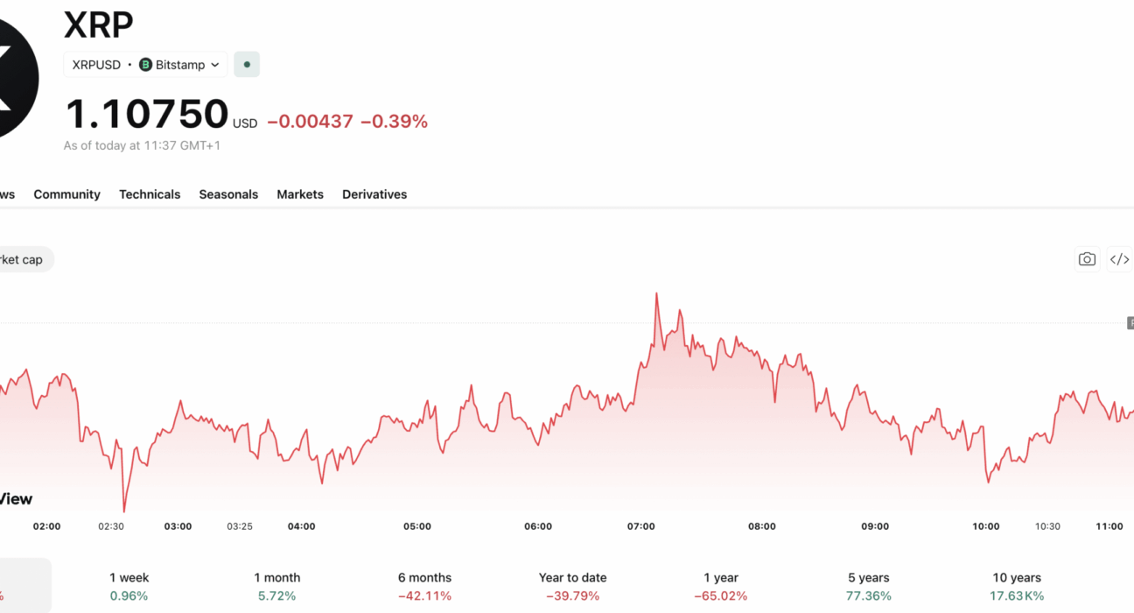Switch chart to 1 year range

(720, 586)
